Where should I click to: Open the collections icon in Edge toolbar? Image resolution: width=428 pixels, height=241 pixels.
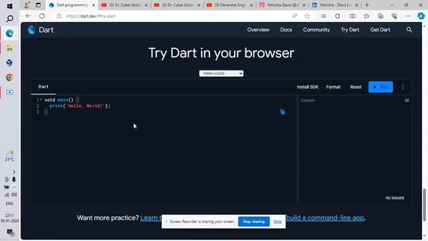[381, 16]
